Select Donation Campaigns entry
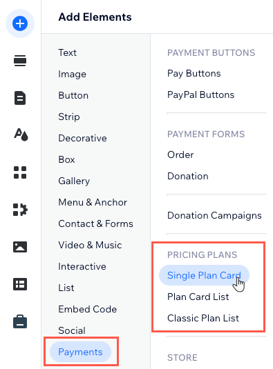This screenshot has height=369, width=273. tap(214, 216)
